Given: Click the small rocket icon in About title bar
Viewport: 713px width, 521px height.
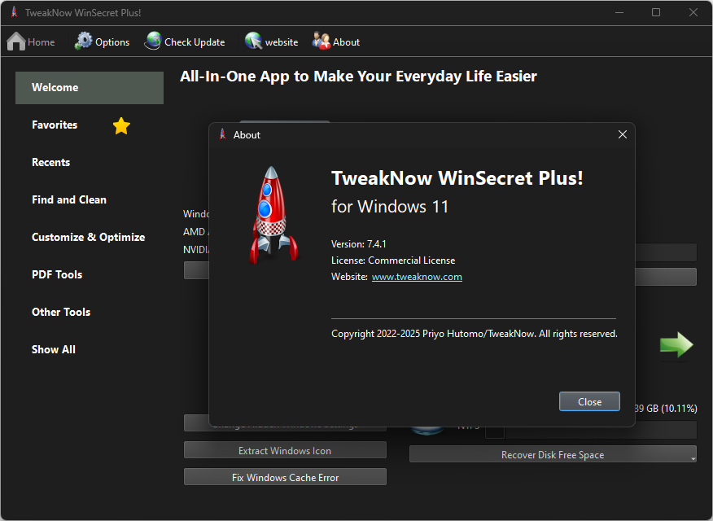Looking at the screenshot, I should point(222,134).
